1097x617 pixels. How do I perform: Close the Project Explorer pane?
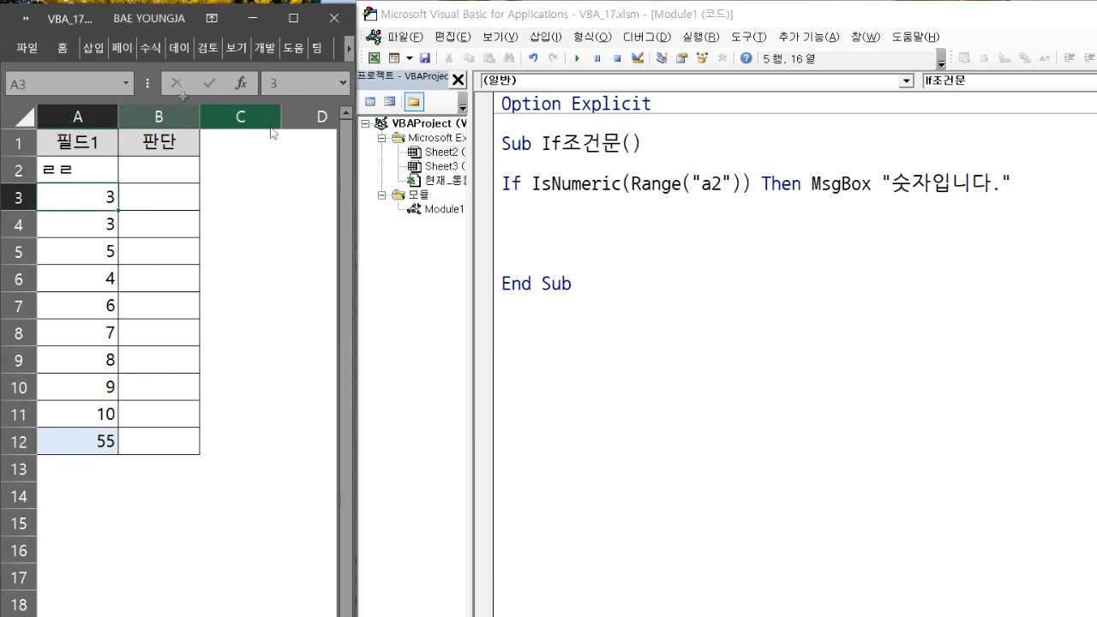coord(458,80)
